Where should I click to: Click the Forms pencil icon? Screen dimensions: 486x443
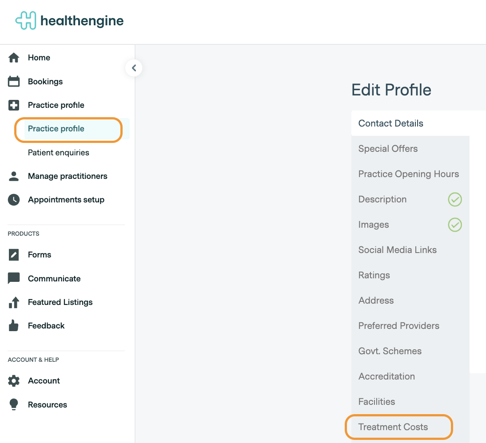14,255
